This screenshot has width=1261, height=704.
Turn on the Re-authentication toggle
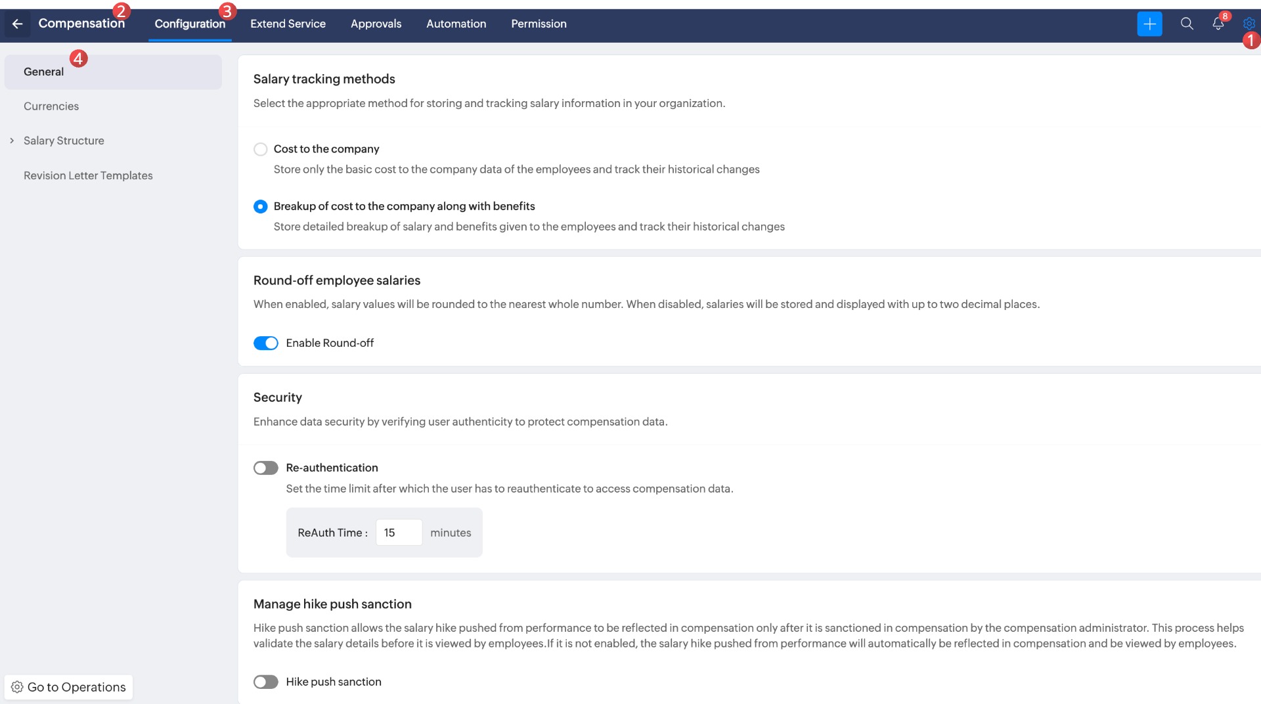(266, 468)
